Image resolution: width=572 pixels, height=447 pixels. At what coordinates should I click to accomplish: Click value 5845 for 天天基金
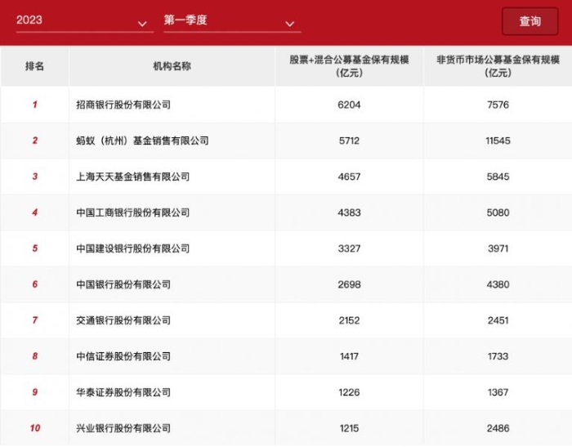click(x=498, y=177)
